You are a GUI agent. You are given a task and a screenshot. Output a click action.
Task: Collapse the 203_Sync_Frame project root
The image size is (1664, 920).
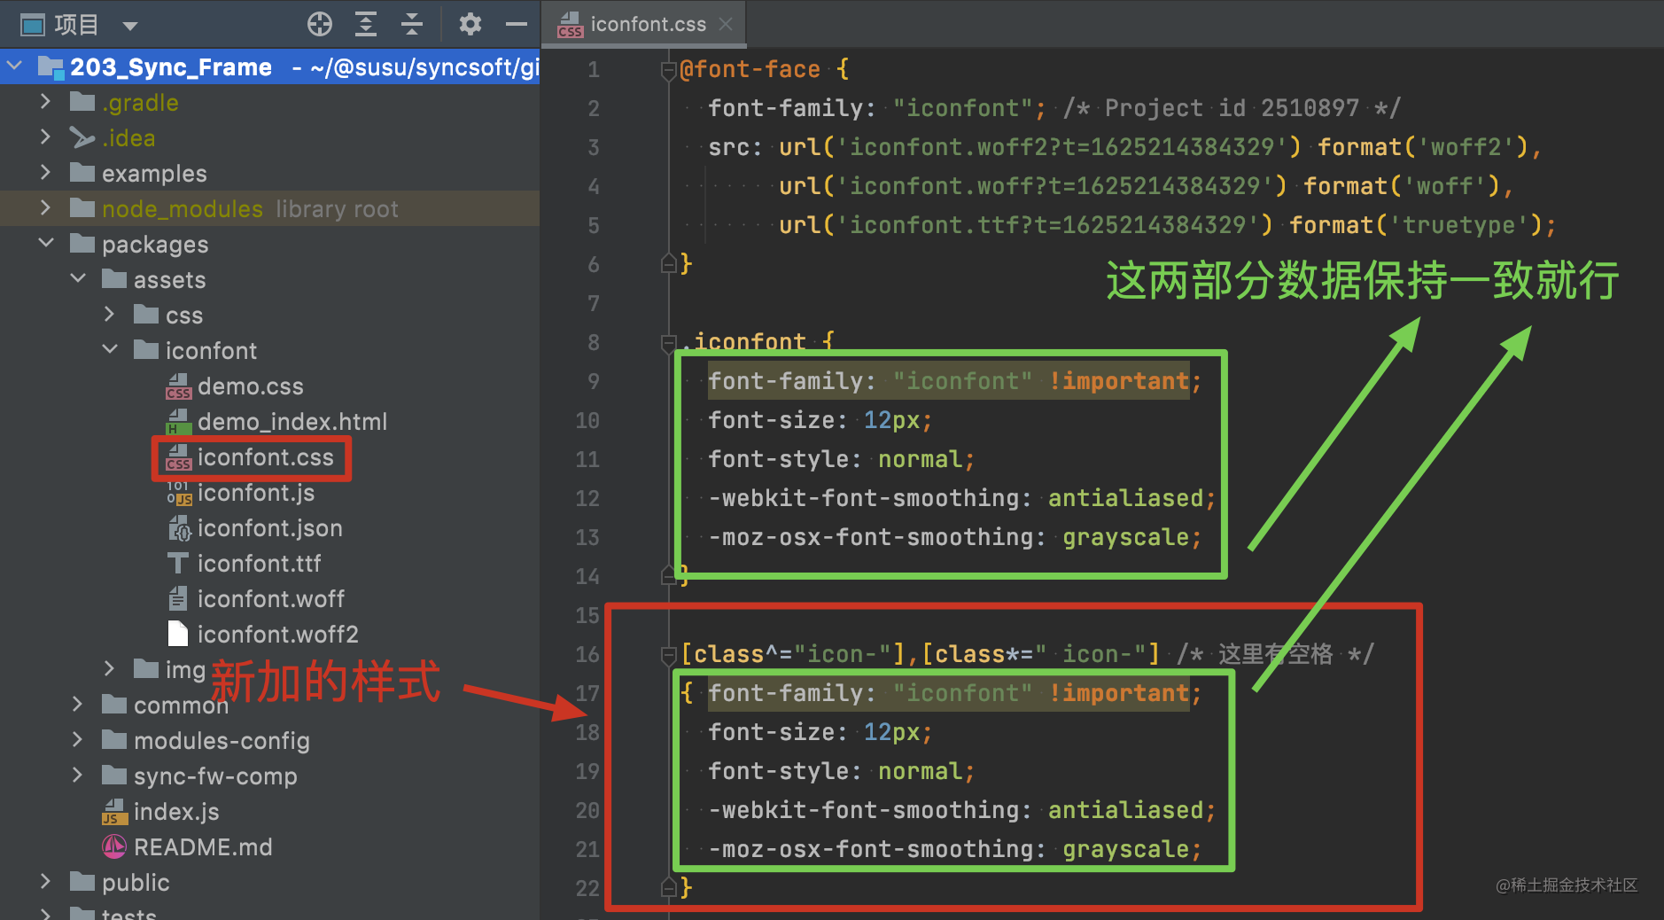[14, 66]
